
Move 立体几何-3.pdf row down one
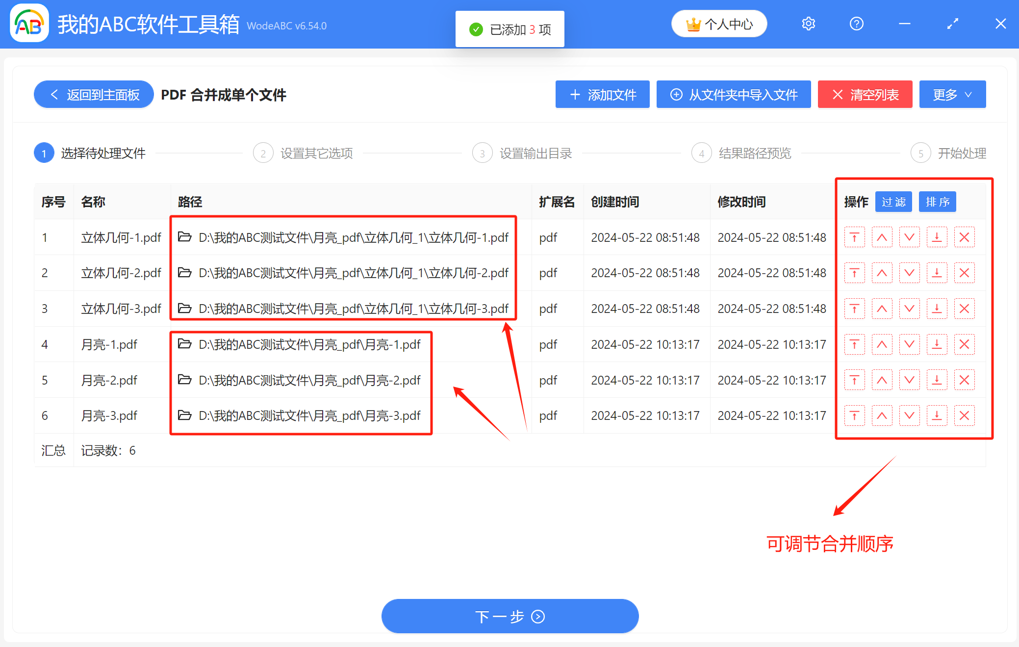(909, 309)
